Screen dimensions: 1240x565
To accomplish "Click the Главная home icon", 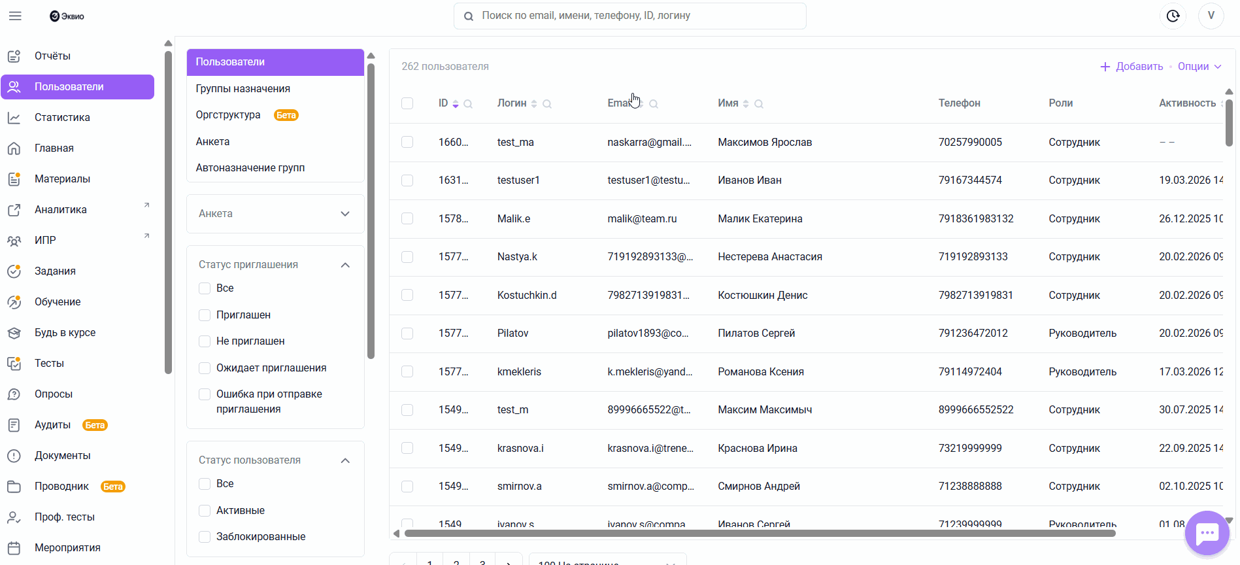I will click(x=14, y=148).
